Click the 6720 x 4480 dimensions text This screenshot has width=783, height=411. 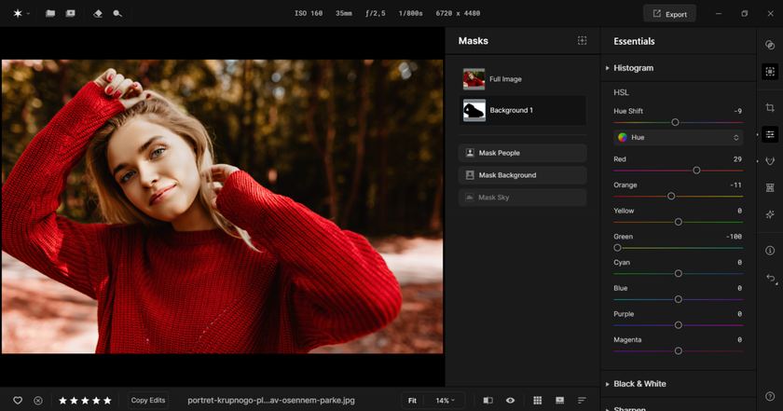(x=458, y=13)
